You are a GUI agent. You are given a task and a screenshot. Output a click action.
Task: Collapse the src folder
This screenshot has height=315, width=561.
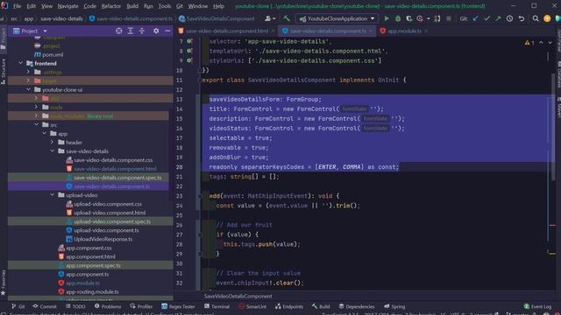37,124
